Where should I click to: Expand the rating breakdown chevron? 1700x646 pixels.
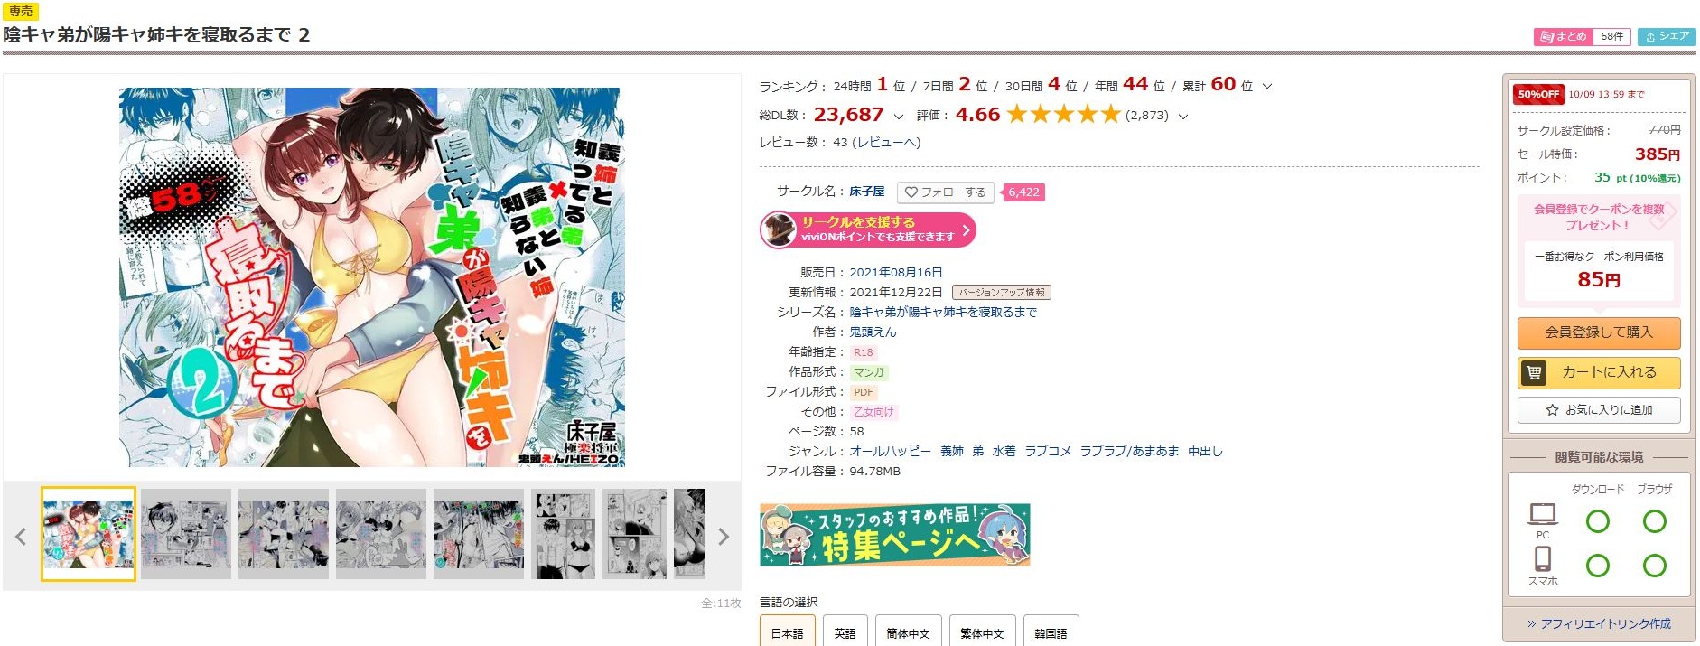click(x=1183, y=117)
